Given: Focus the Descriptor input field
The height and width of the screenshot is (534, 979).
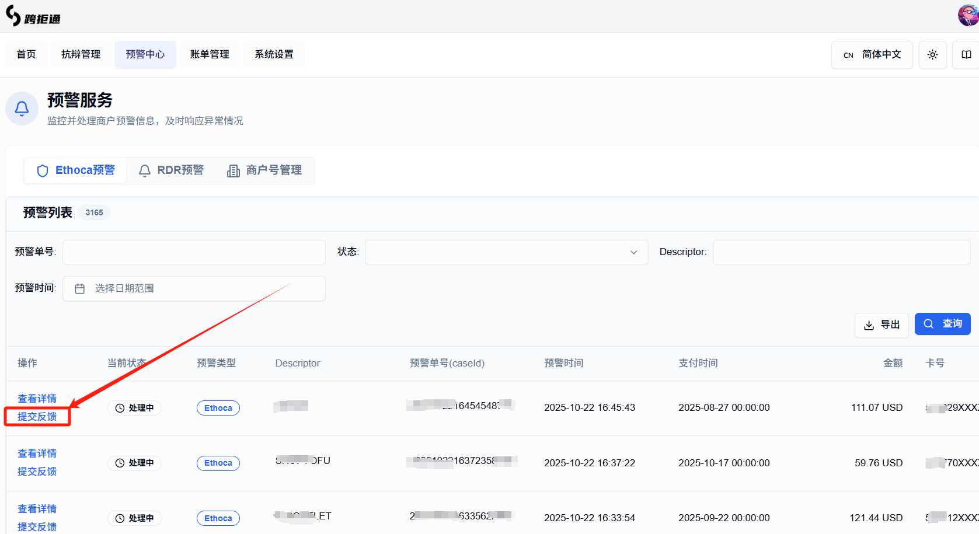Looking at the screenshot, I should (841, 252).
